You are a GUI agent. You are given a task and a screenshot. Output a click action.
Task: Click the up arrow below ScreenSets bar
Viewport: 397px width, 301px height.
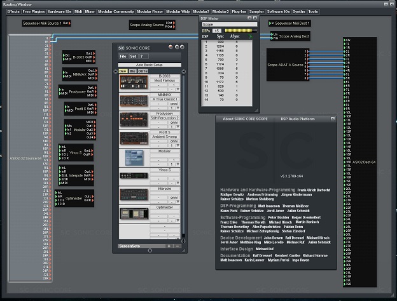click(x=150, y=250)
